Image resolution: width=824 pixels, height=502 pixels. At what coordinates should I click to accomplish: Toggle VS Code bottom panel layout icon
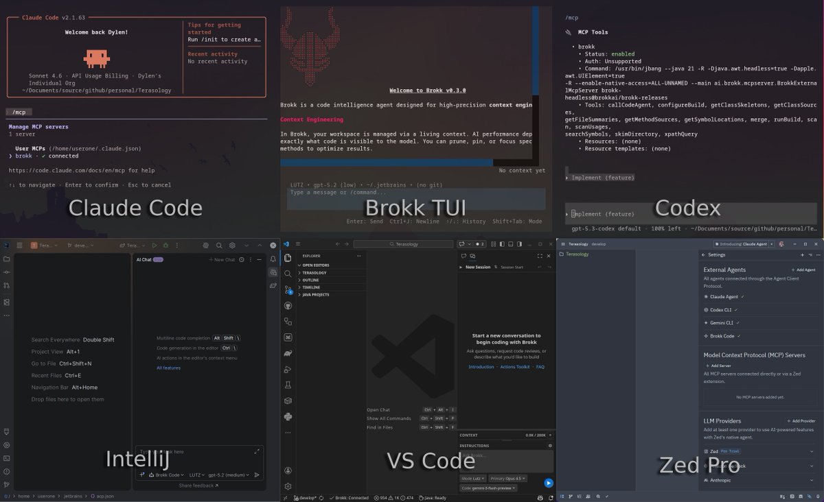[511, 244]
